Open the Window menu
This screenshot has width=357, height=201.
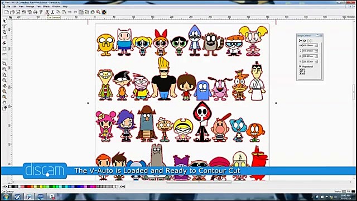click(x=56, y=7)
